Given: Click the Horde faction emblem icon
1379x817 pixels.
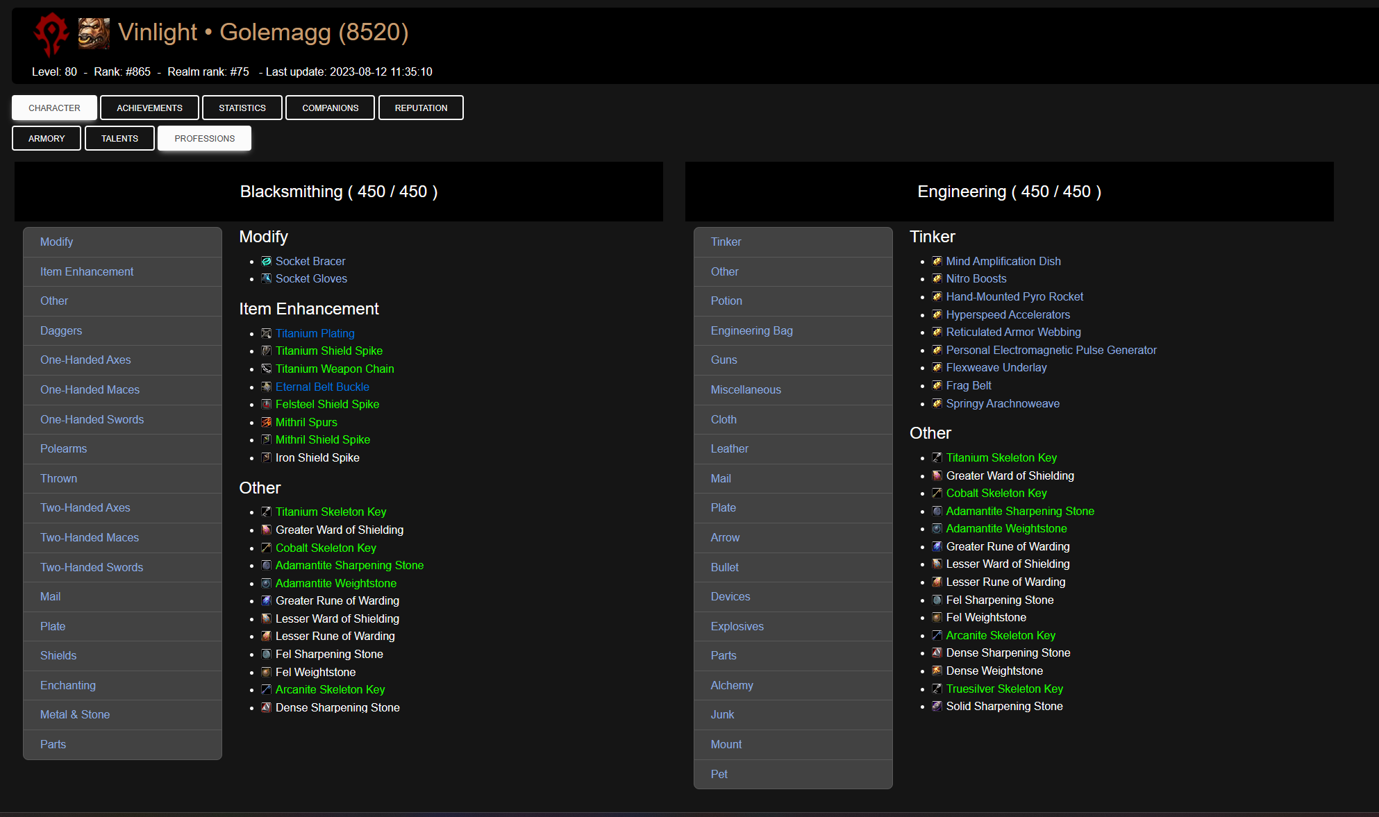Looking at the screenshot, I should [51, 33].
